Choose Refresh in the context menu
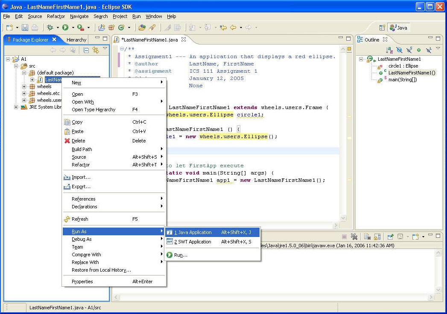Screen dimensions: 447x314 click(114, 219)
